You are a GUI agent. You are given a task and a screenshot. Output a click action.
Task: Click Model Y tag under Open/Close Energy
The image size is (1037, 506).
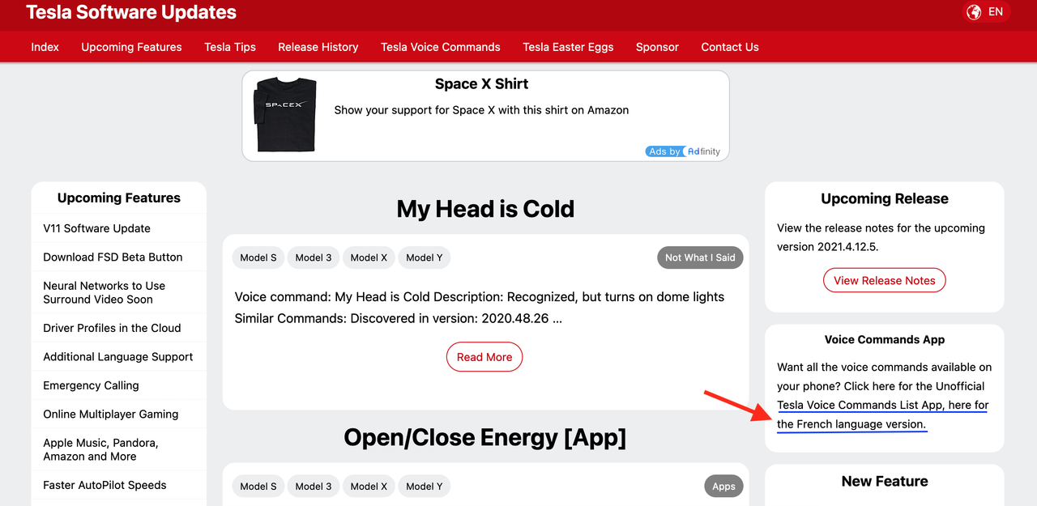pyautogui.click(x=425, y=486)
